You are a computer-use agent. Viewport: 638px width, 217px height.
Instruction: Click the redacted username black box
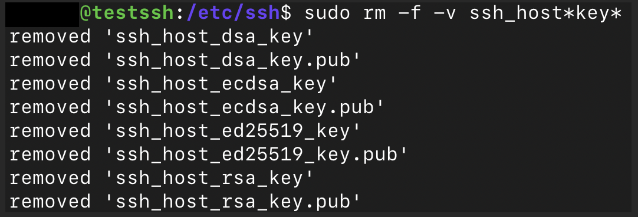pos(42,14)
